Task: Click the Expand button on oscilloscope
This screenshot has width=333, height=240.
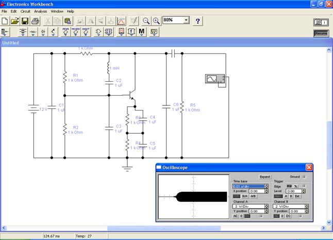Action: (x=264, y=176)
